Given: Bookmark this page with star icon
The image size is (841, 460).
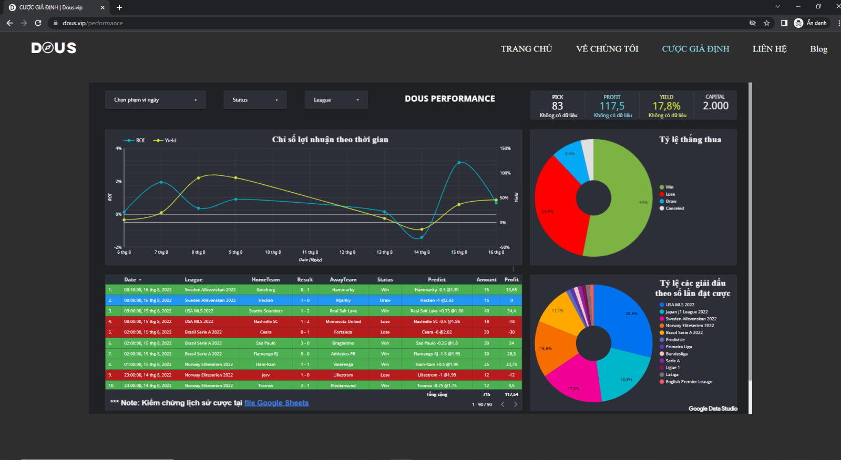Looking at the screenshot, I should 766,23.
